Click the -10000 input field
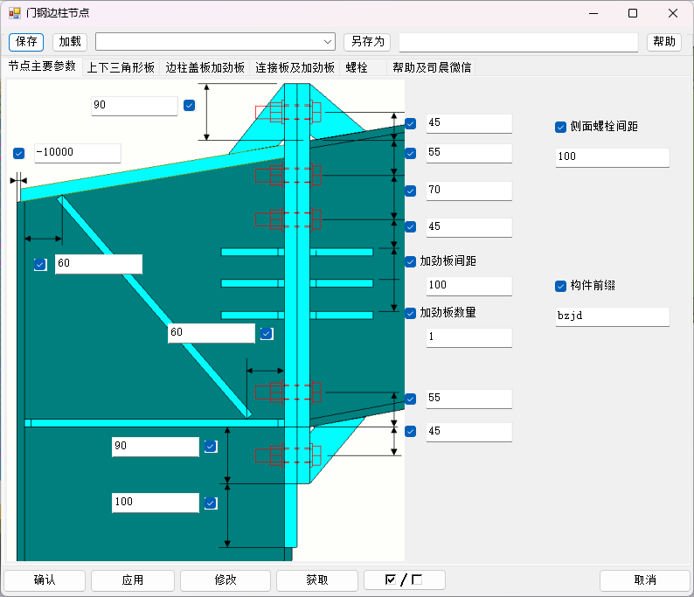 tap(78, 153)
